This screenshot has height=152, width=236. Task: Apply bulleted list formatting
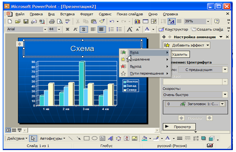pos(119,29)
